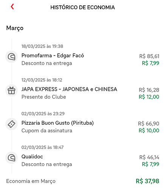Go back using the red chevron arrow

pos(12,7)
